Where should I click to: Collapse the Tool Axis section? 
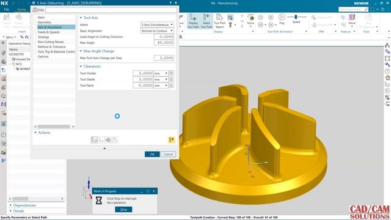click(81, 18)
